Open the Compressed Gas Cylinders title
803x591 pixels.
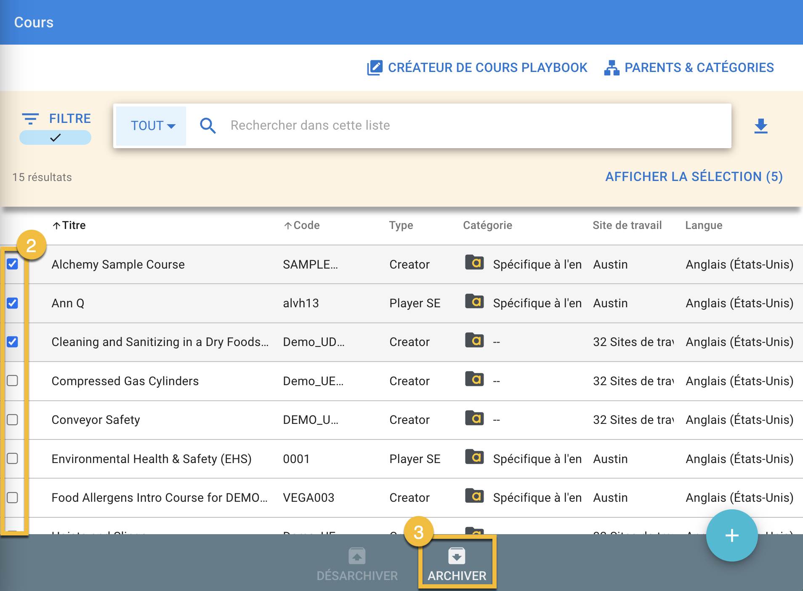(x=125, y=381)
